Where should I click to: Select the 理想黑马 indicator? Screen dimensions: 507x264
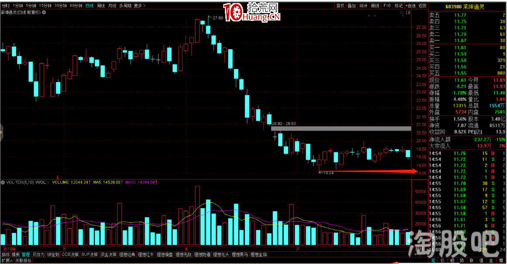(240, 255)
